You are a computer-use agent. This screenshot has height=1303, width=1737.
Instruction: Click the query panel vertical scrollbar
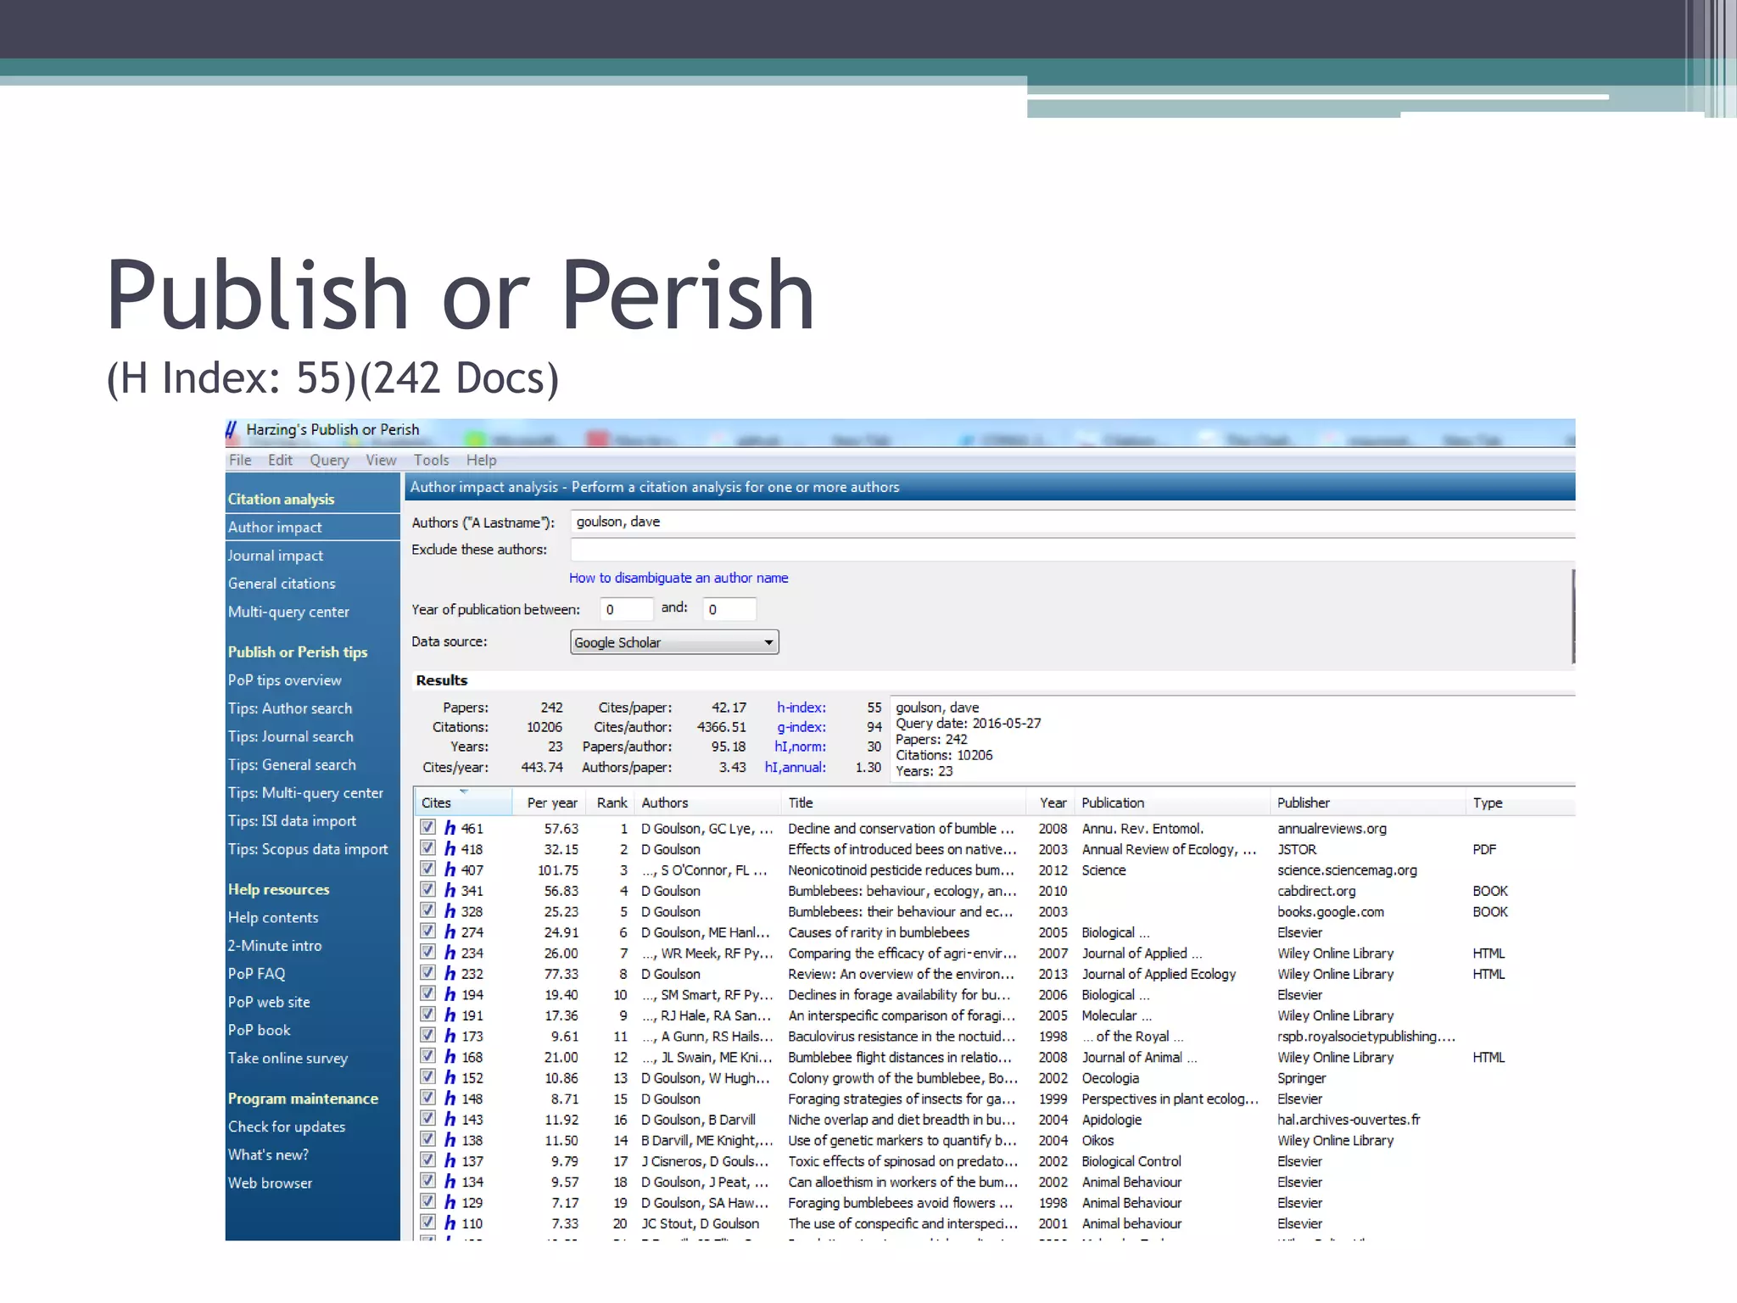coord(1573,616)
